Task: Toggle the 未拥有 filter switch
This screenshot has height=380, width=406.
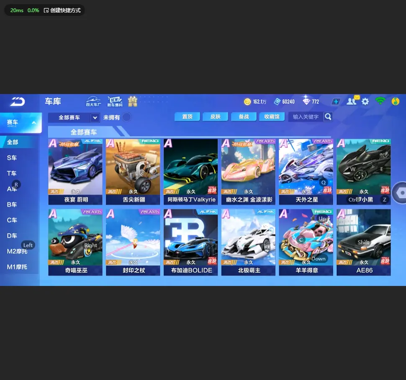Action: pyautogui.click(x=127, y=117)
